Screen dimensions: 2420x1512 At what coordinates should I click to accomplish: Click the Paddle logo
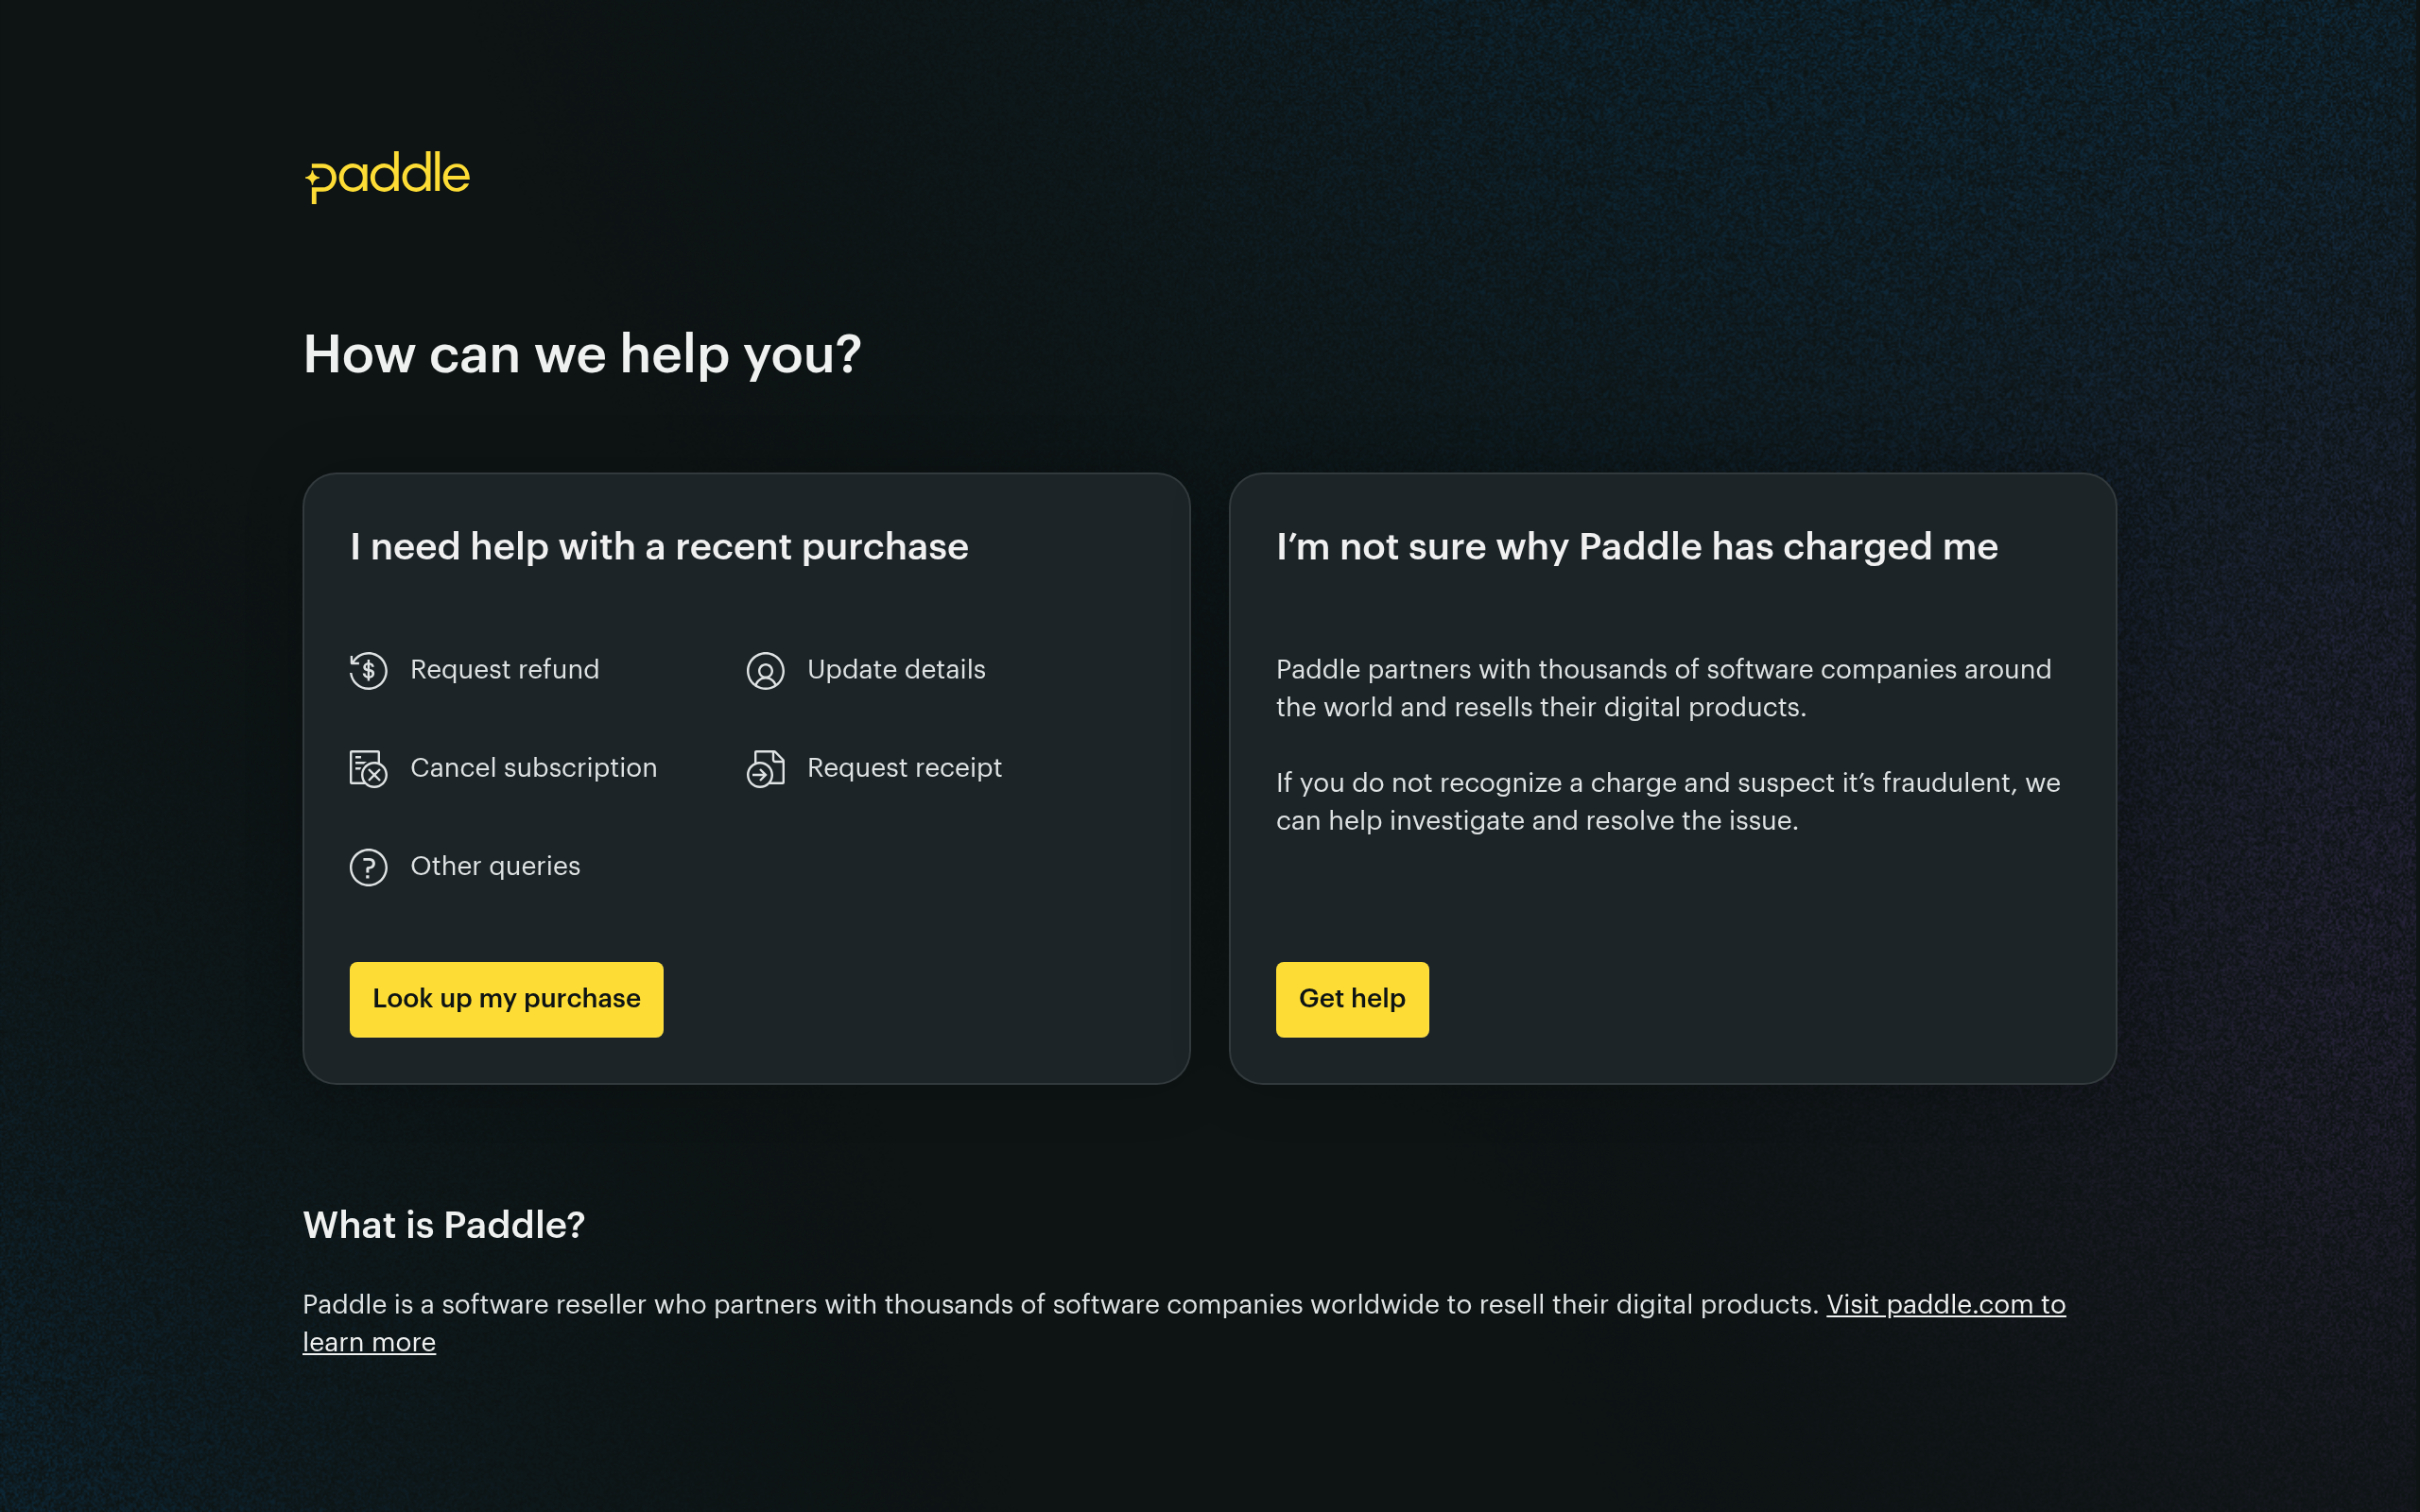386,176
